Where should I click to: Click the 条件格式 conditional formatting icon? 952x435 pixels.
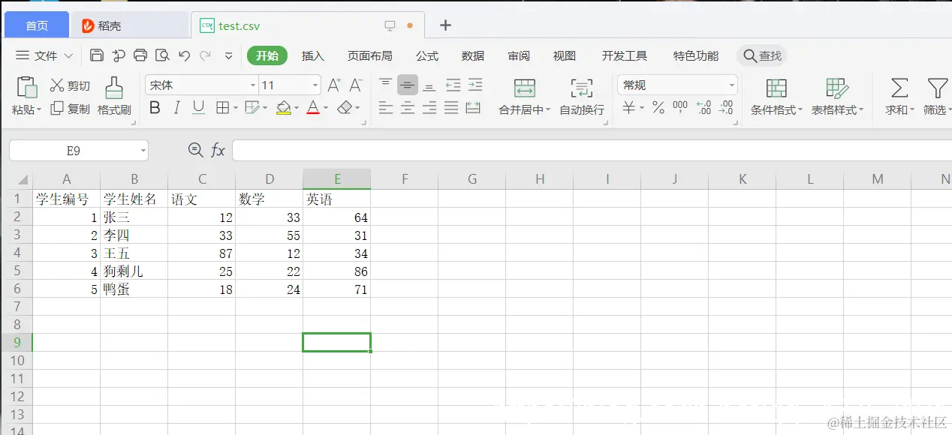point(777,88)
